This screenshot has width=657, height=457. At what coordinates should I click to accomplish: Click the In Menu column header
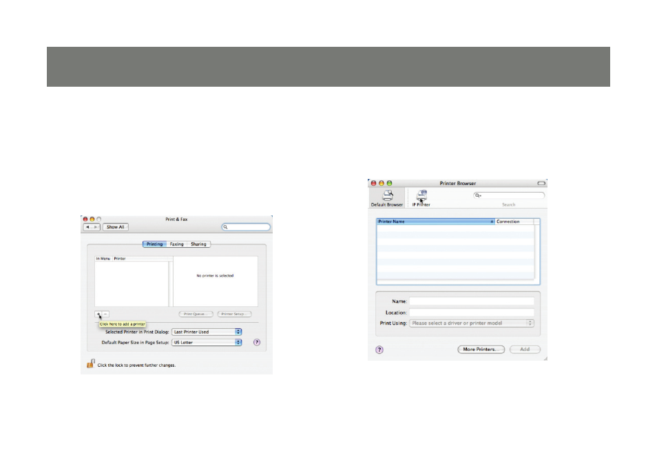pyautogui.click(x=103, y=259)
